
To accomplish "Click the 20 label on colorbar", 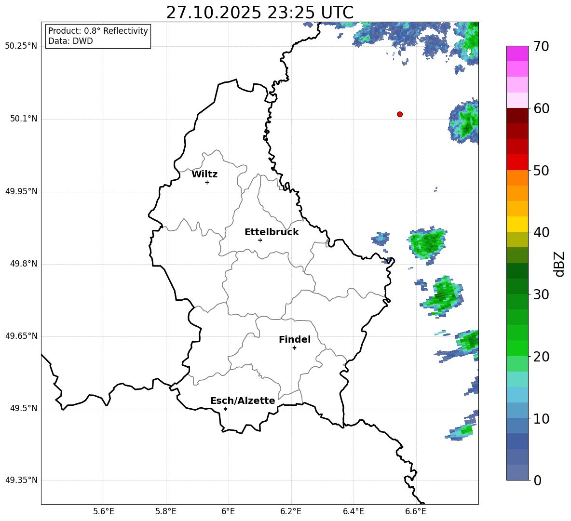I will (541, 357).
